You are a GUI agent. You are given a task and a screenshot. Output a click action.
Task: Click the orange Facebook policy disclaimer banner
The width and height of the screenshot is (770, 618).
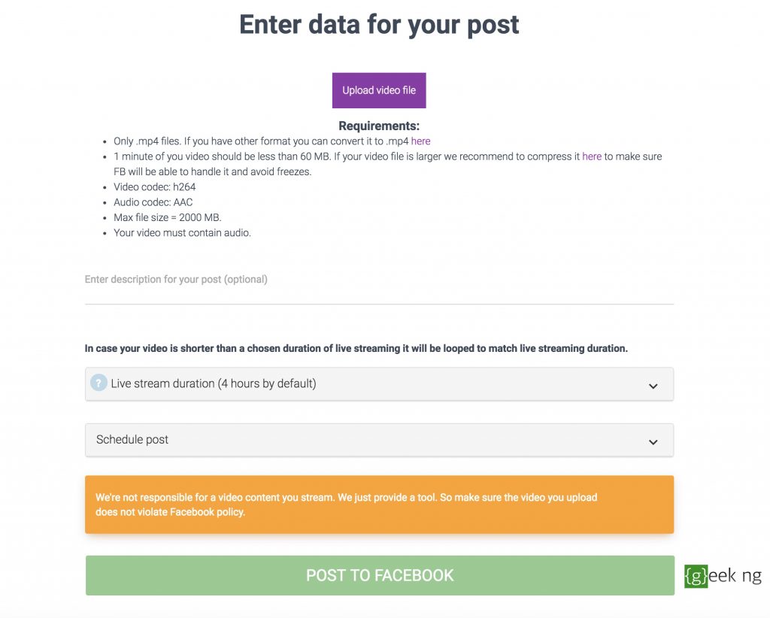(379, 504)
